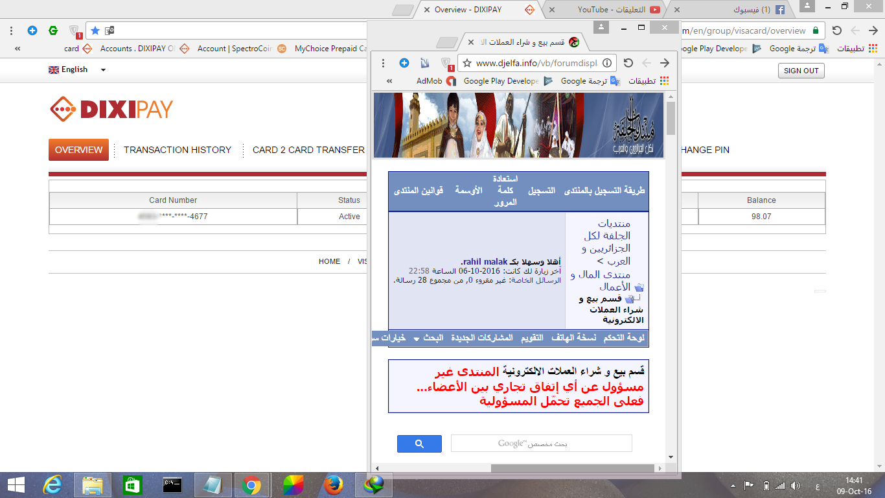Click blue bookmark star in DIXIPAY window
This screenshot has height=498, width=885.
[95, 30]
